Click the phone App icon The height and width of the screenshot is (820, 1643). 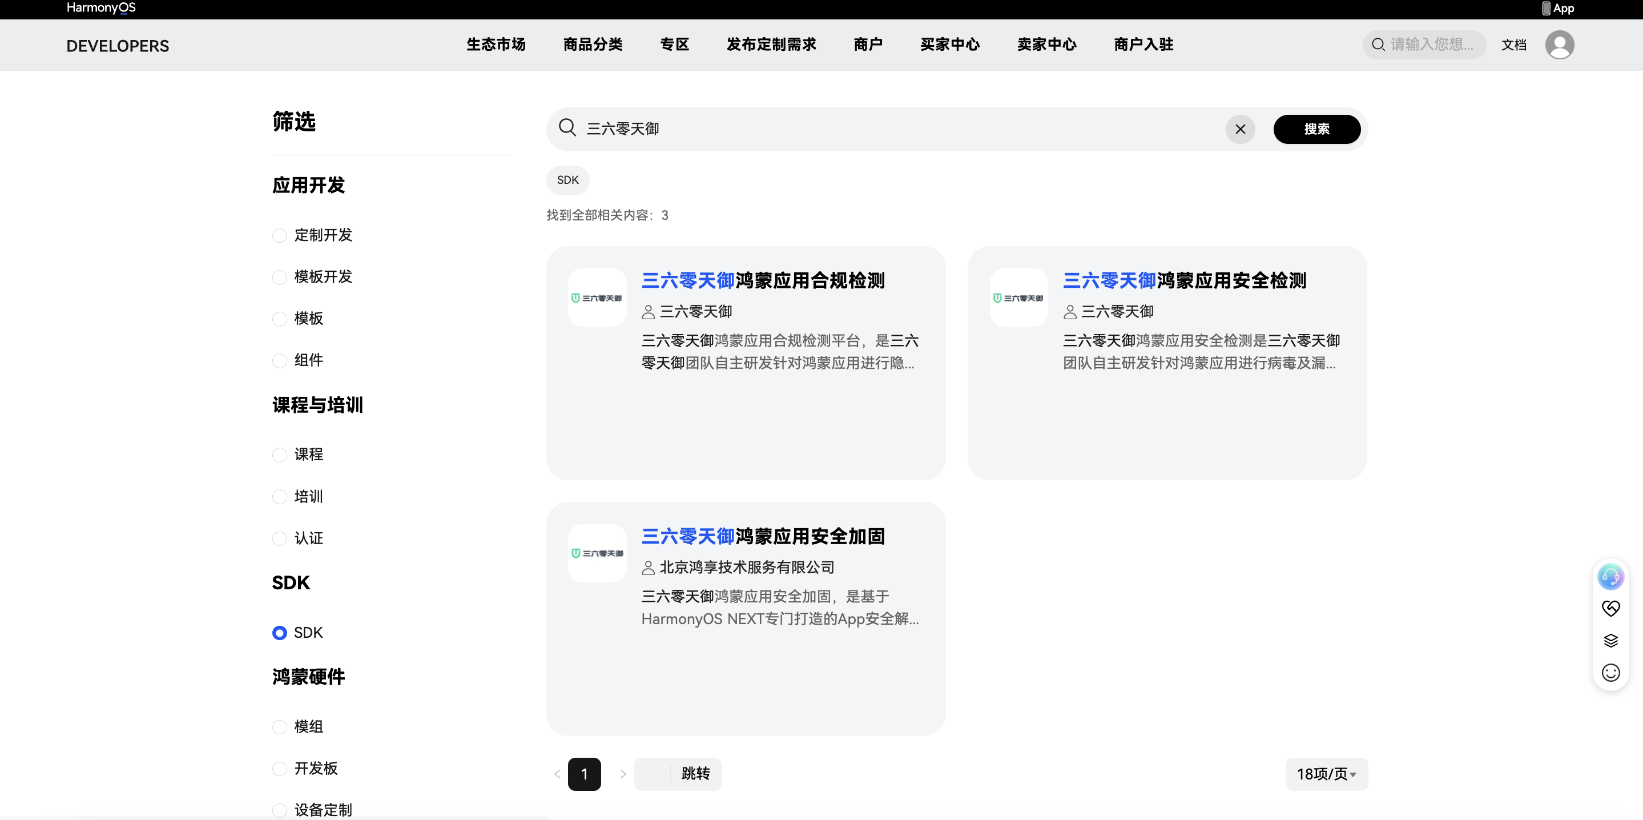point(1545,9)
